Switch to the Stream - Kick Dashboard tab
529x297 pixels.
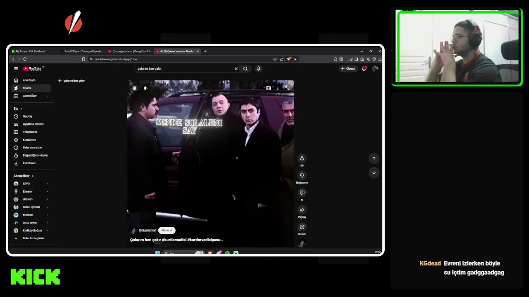pos(32,51)
